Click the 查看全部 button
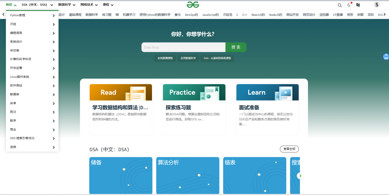Image resolution: width=389 pixels, height=195 pixels. point(289,149)
